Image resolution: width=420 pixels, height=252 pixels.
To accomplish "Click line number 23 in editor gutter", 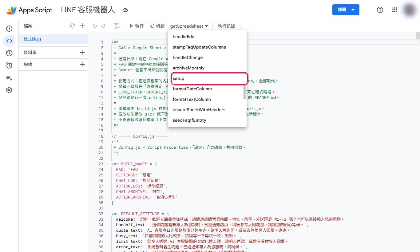I will click(101, 164).
